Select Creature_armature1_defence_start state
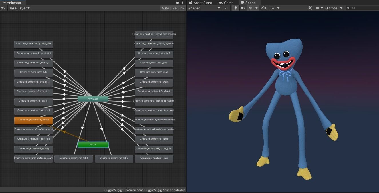 tap(34, 158)
